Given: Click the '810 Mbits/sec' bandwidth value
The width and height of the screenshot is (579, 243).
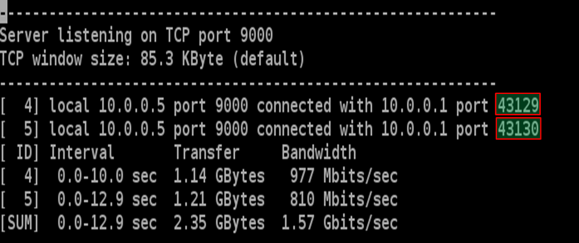Looking at the screenshot, I should click(x=343, y=200).
